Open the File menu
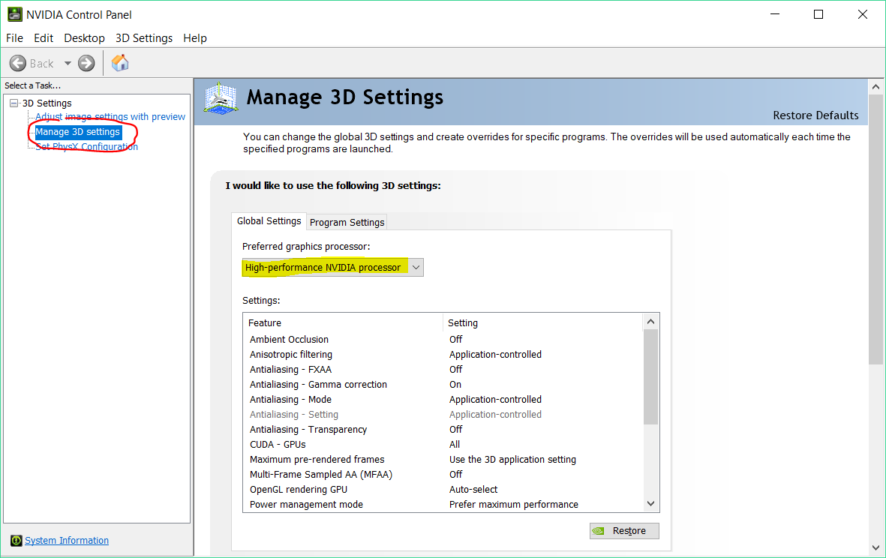Screen dimensions: 886x558 pyautogui.click(x=15, y=37)
